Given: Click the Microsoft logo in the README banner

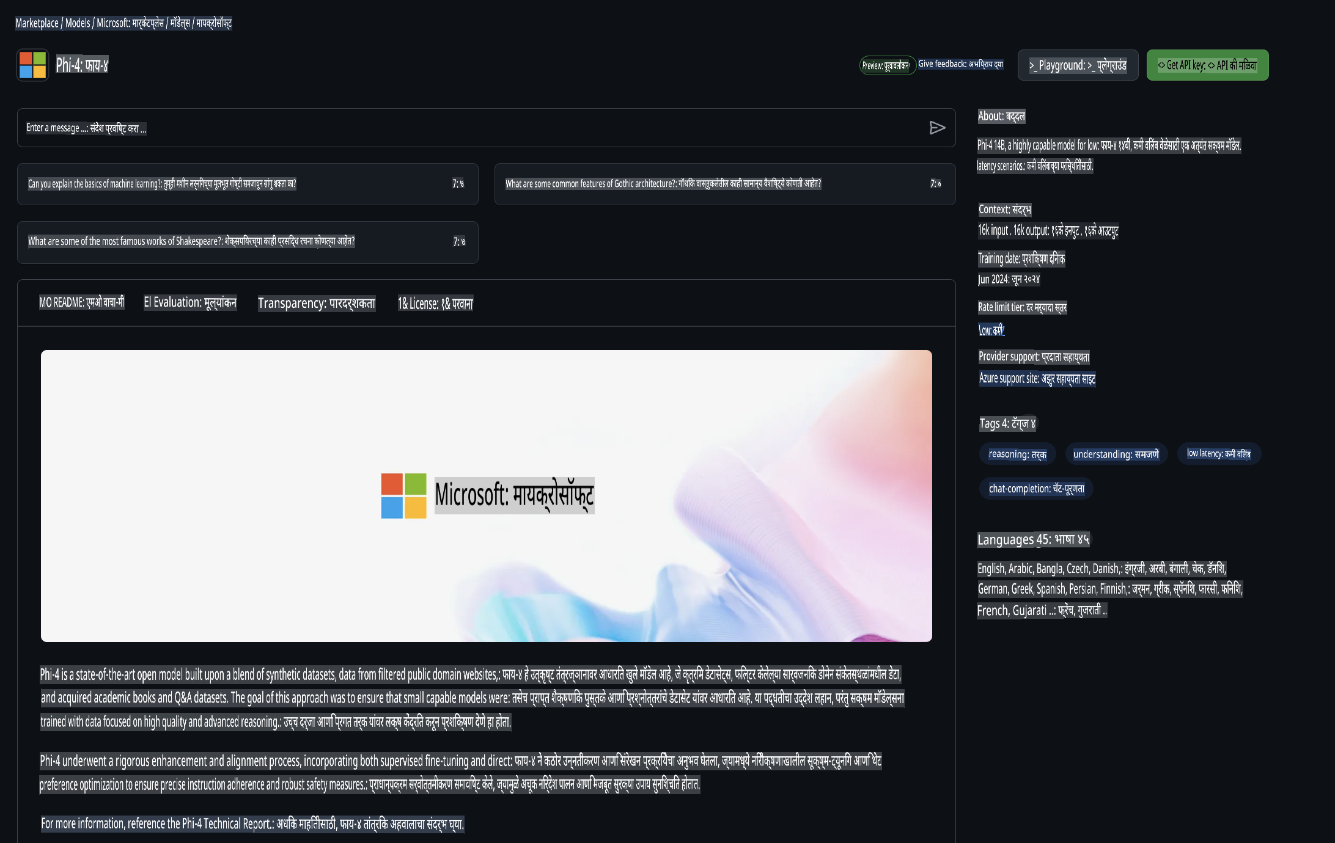Looking at the screenshot, I should pos(403,495).
